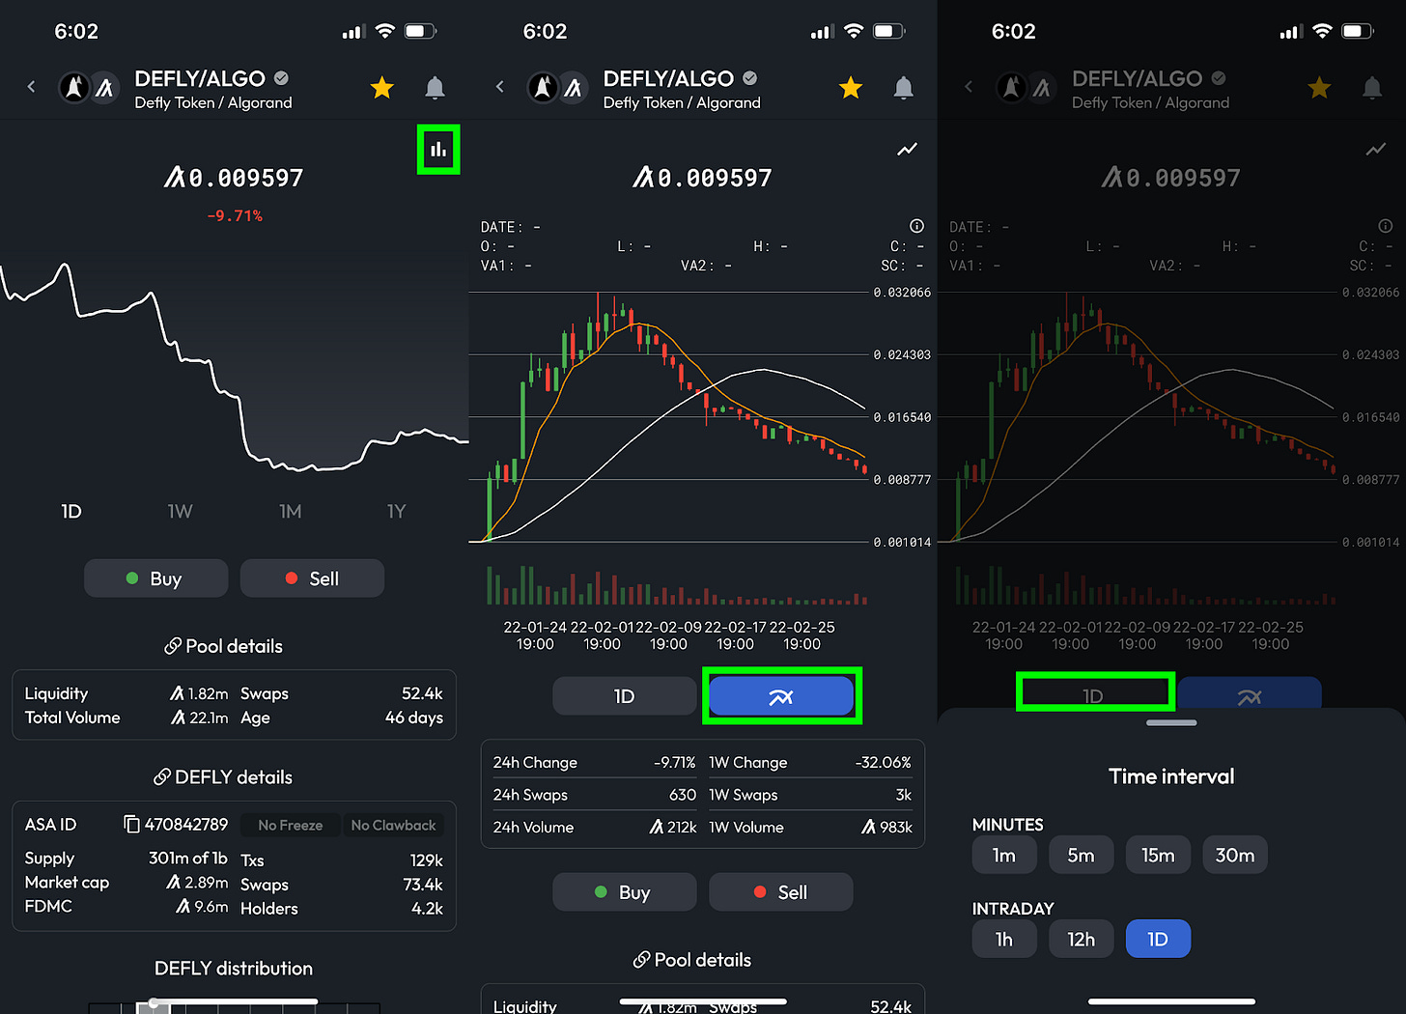
Task: Tap line price chart in left screen
Action: pos(234,367)
